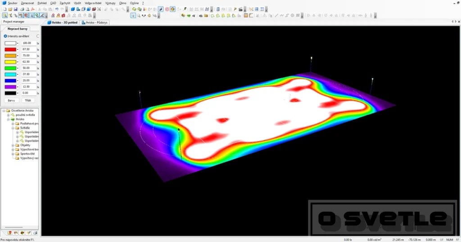Open a file with the folder icon
This screenshot has width=461, height=242.
(10, 9)
